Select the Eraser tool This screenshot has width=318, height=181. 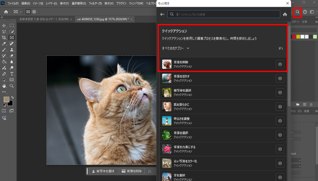point(12,56)
